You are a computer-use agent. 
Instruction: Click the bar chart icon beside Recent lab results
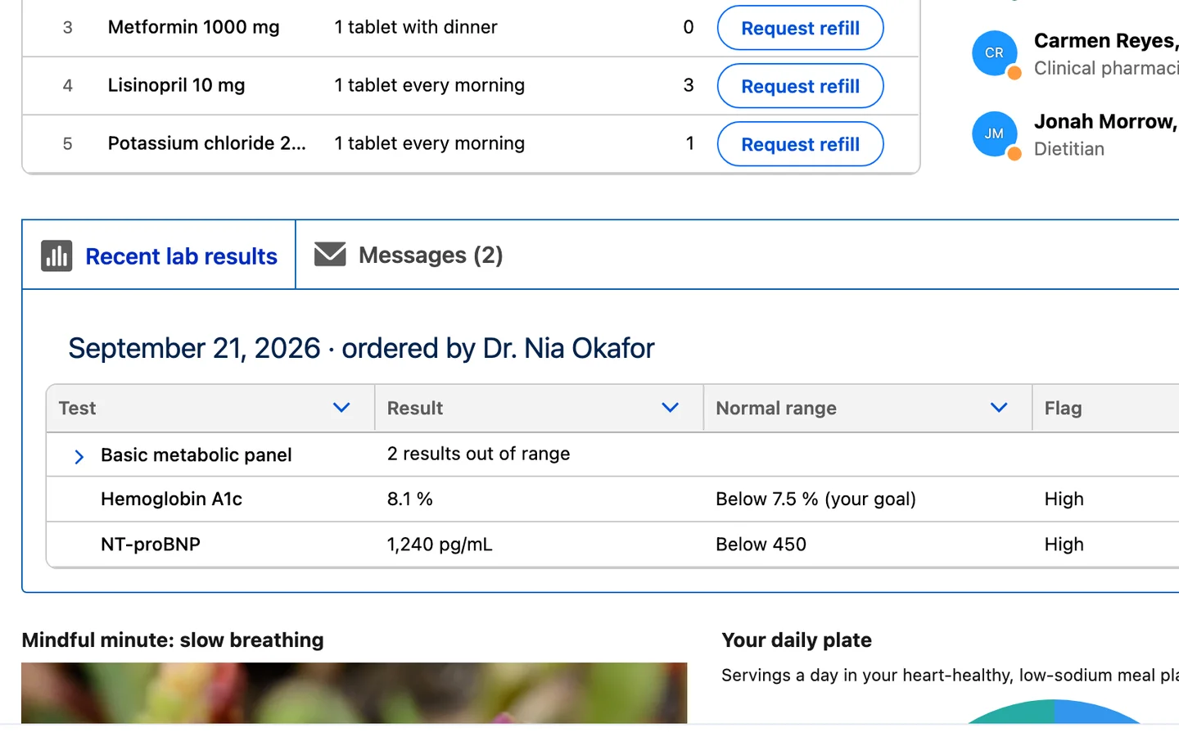tap(56, 255)
